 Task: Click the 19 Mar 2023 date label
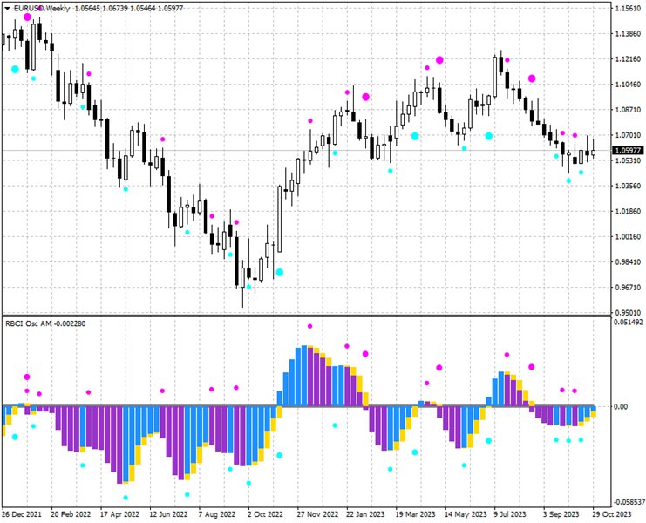point(415,514)
